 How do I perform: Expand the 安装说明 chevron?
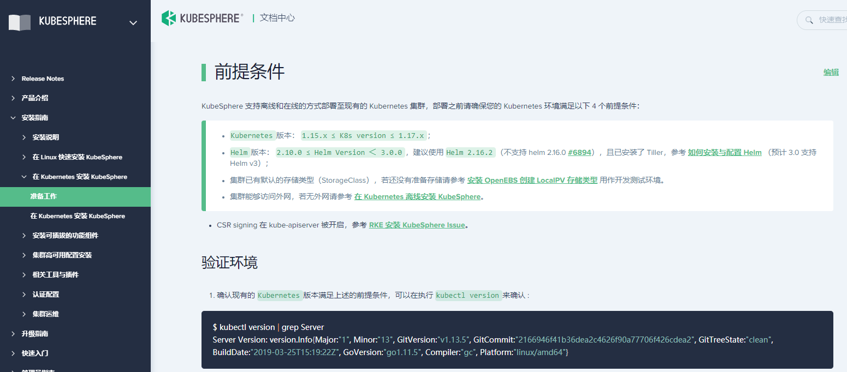[x=23, y=137]
